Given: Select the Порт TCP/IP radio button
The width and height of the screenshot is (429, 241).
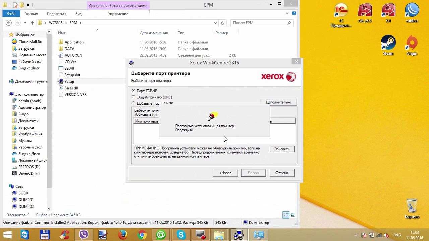Looking at the screenshot, I should point(133,91).
